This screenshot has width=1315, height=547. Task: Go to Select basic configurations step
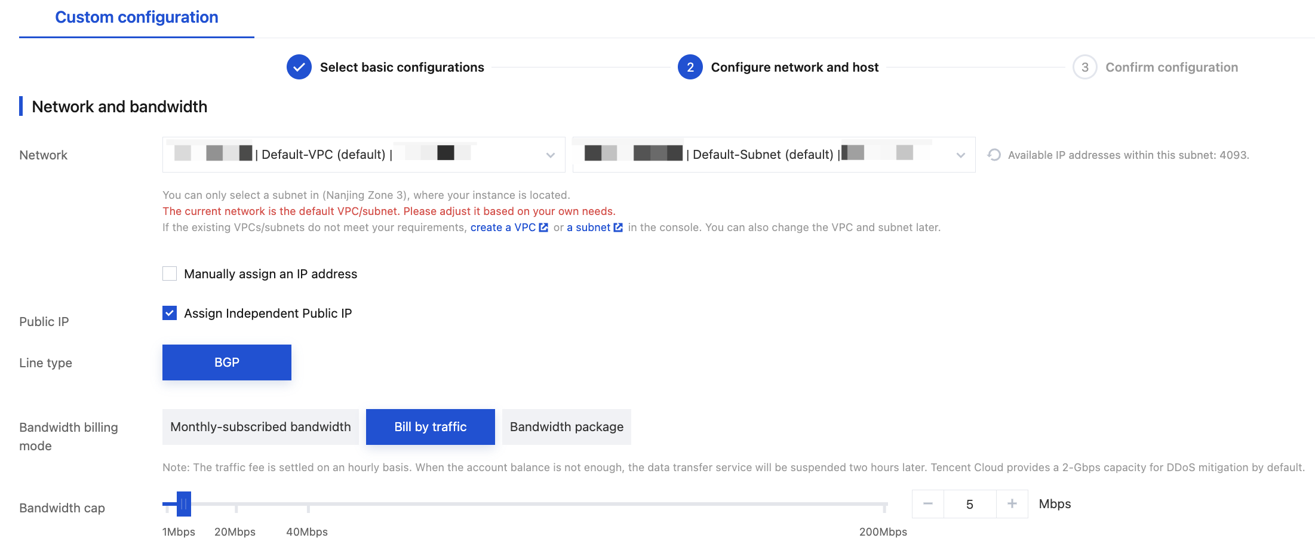click(x=401, y=67)
